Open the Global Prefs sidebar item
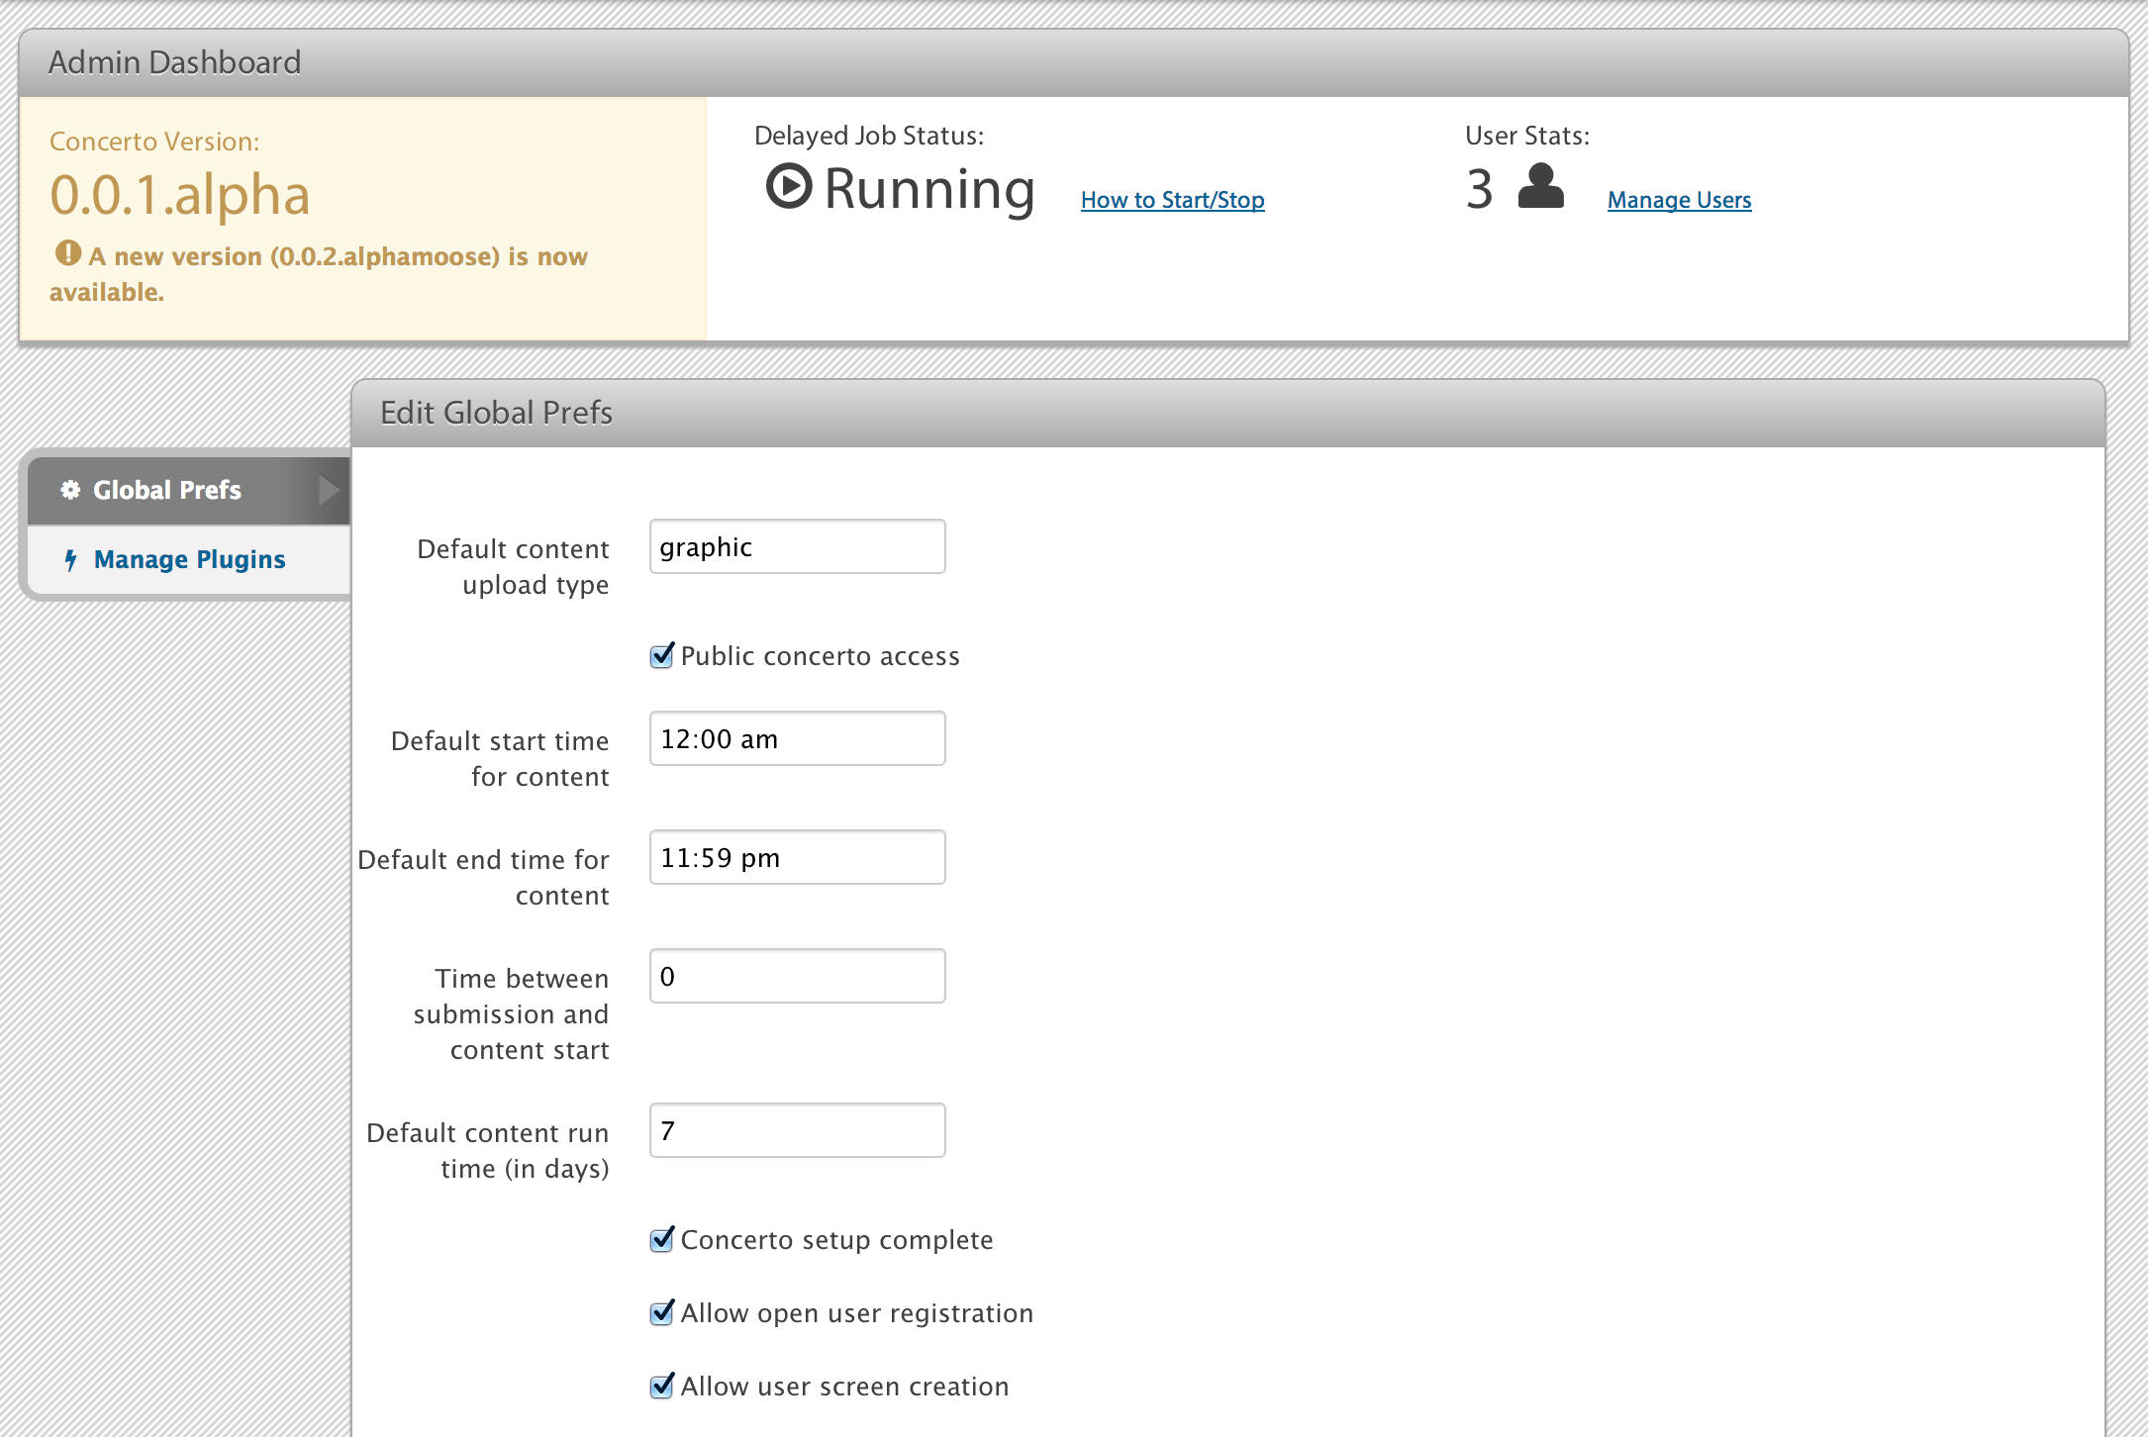 (x=189, y=491)
